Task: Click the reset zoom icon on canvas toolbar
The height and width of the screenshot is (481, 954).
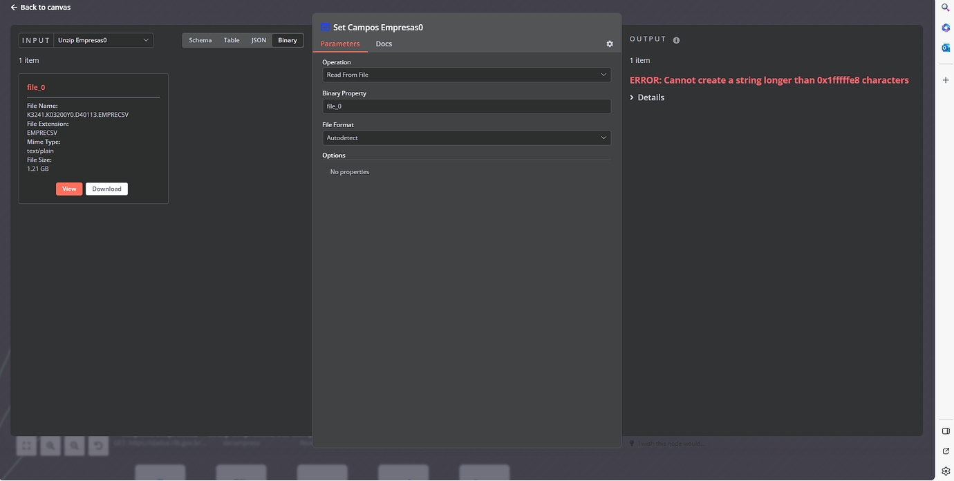Action: pos(98,446)
